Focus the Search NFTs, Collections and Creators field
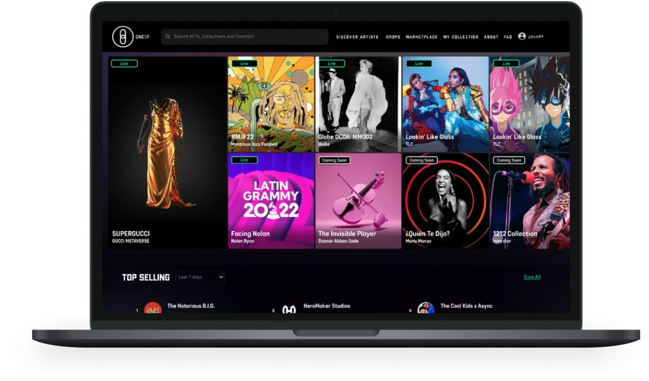 pos(245,37)
